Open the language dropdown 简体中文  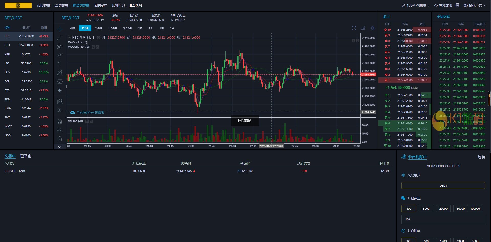tap(475, 5)
